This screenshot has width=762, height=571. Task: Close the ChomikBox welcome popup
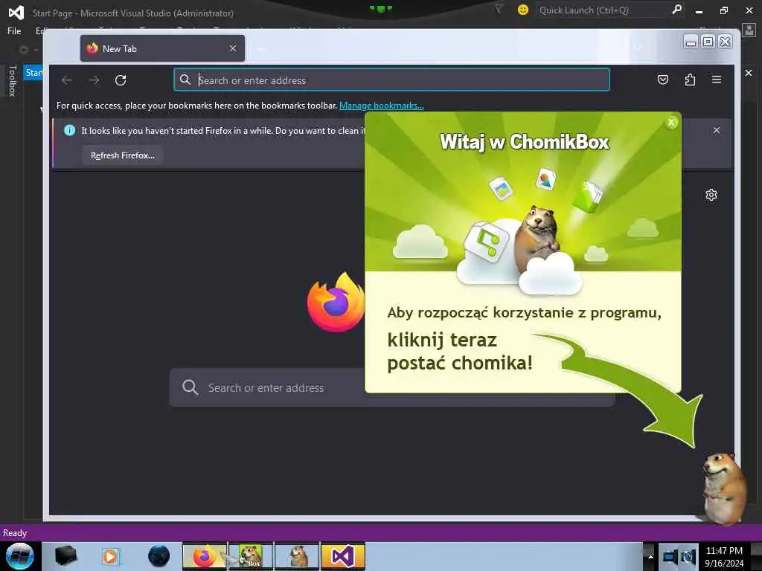671,123
